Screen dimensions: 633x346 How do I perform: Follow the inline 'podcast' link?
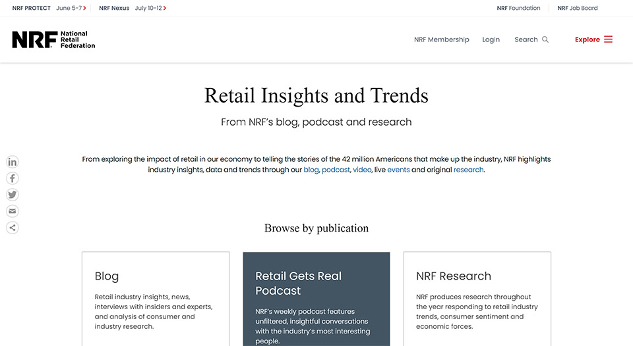336,170
